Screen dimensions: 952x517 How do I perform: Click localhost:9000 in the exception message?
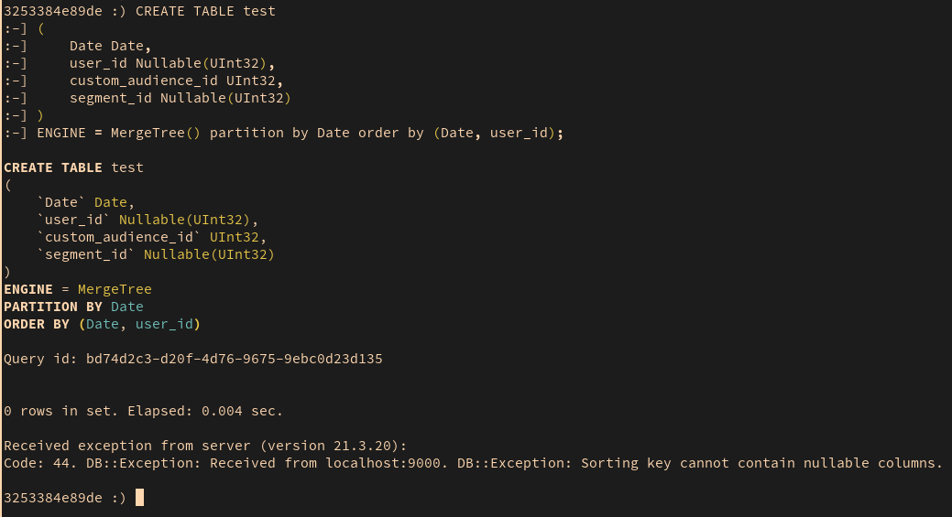(x=383, y=464)
